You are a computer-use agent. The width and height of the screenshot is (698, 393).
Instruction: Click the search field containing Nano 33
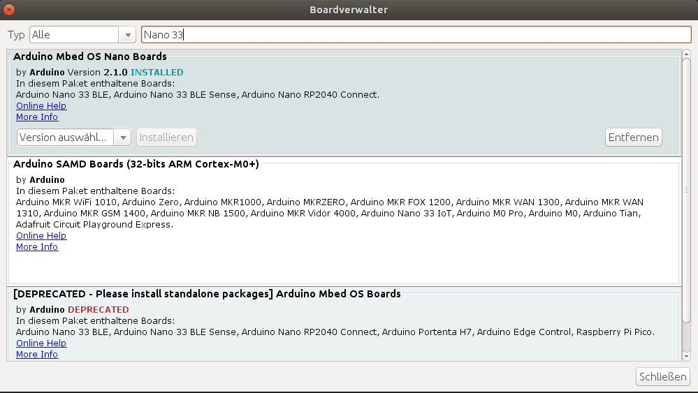coord(416,35)
